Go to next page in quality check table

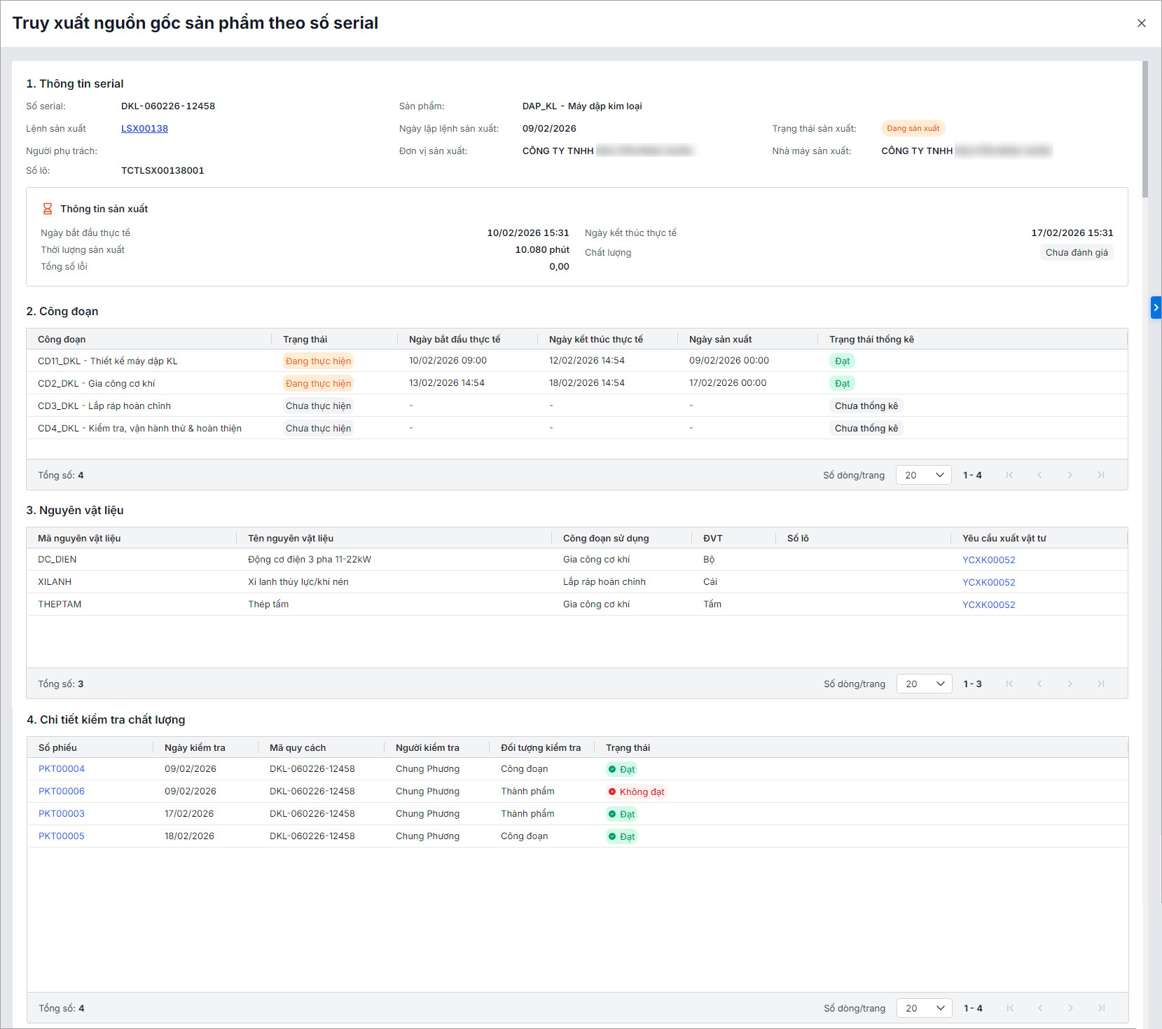point(1070,1008)
